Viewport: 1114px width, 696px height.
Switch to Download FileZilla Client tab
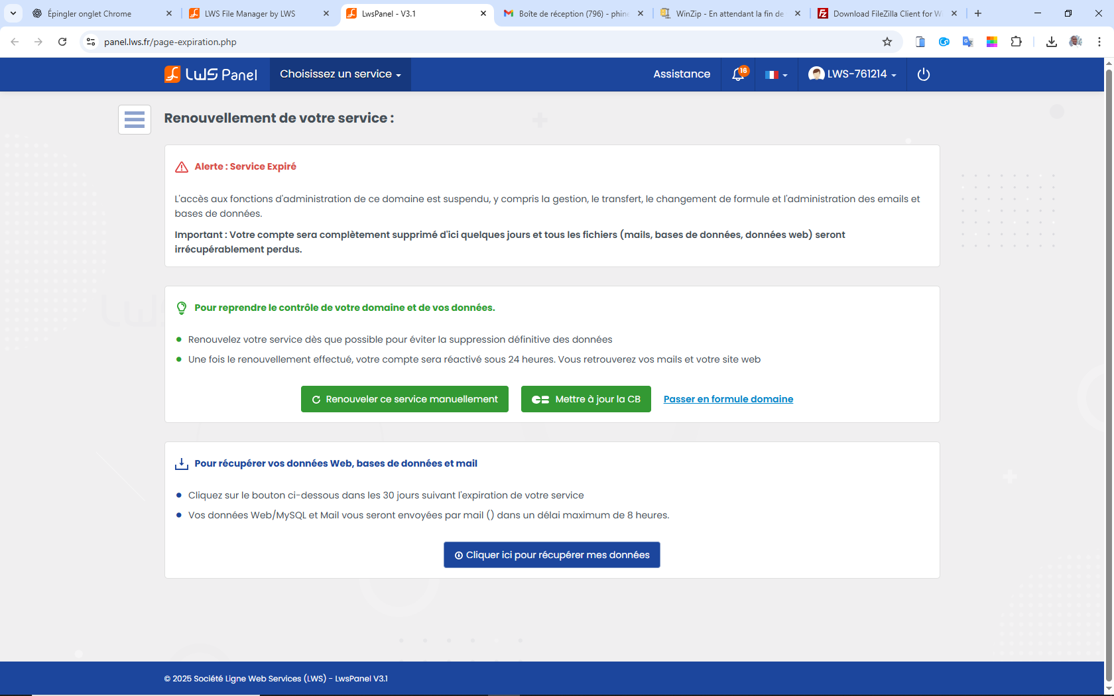point(886,13)
